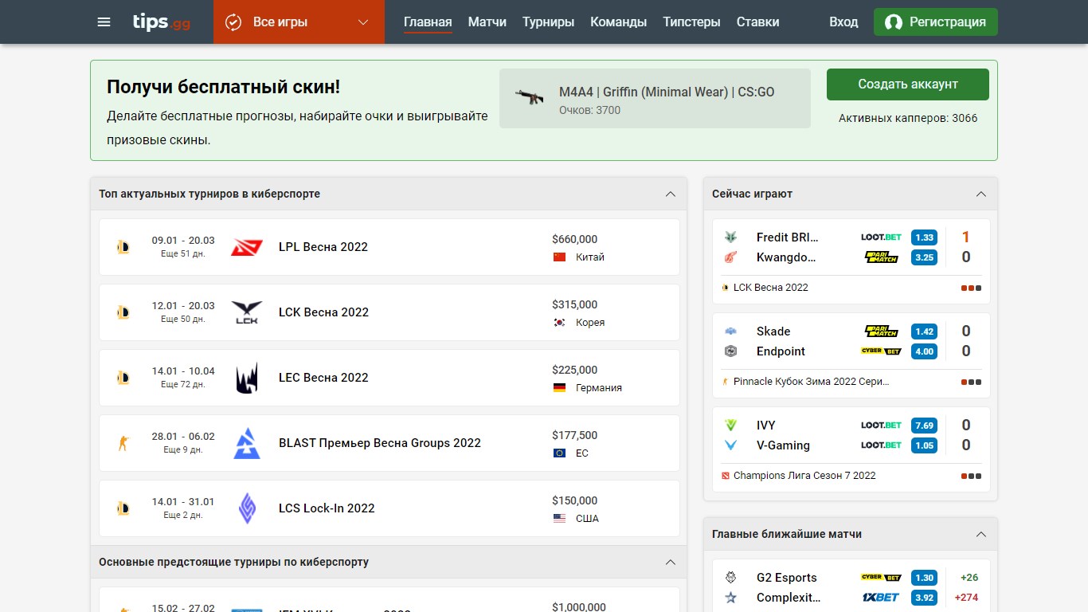This screenshot has height=612, width=1088.
Task: Click the IVY team logo
Action: [730, 426]
